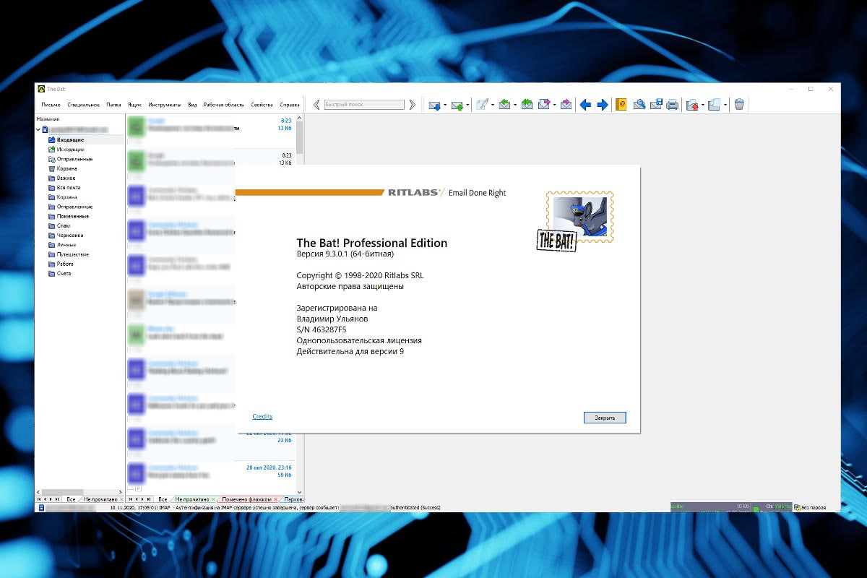Open the Письмо menu
This screenshot has height=578, width=867.
pyautogui.click(x=51, y=105)
